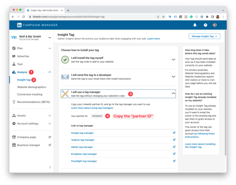
Task: Expand 'I will install the tag myself' chevron
Action: pos(173,60)
